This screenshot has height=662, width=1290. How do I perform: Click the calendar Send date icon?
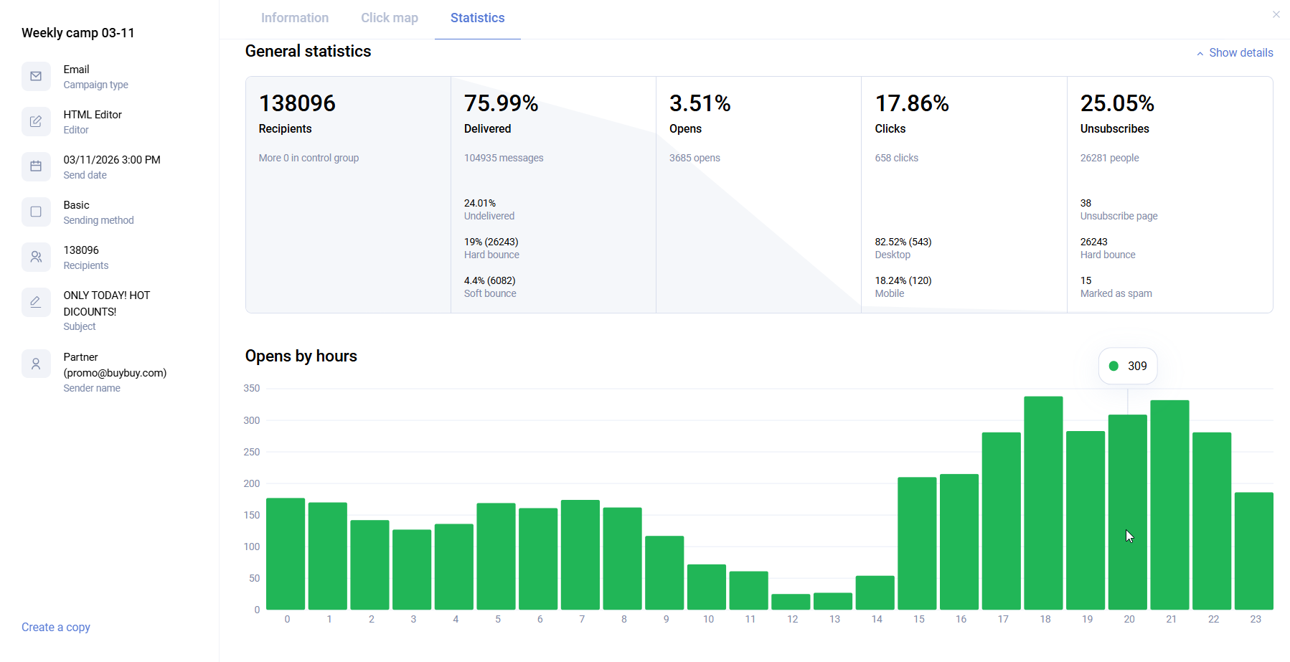pyautogui.click(x=36, y=167)
